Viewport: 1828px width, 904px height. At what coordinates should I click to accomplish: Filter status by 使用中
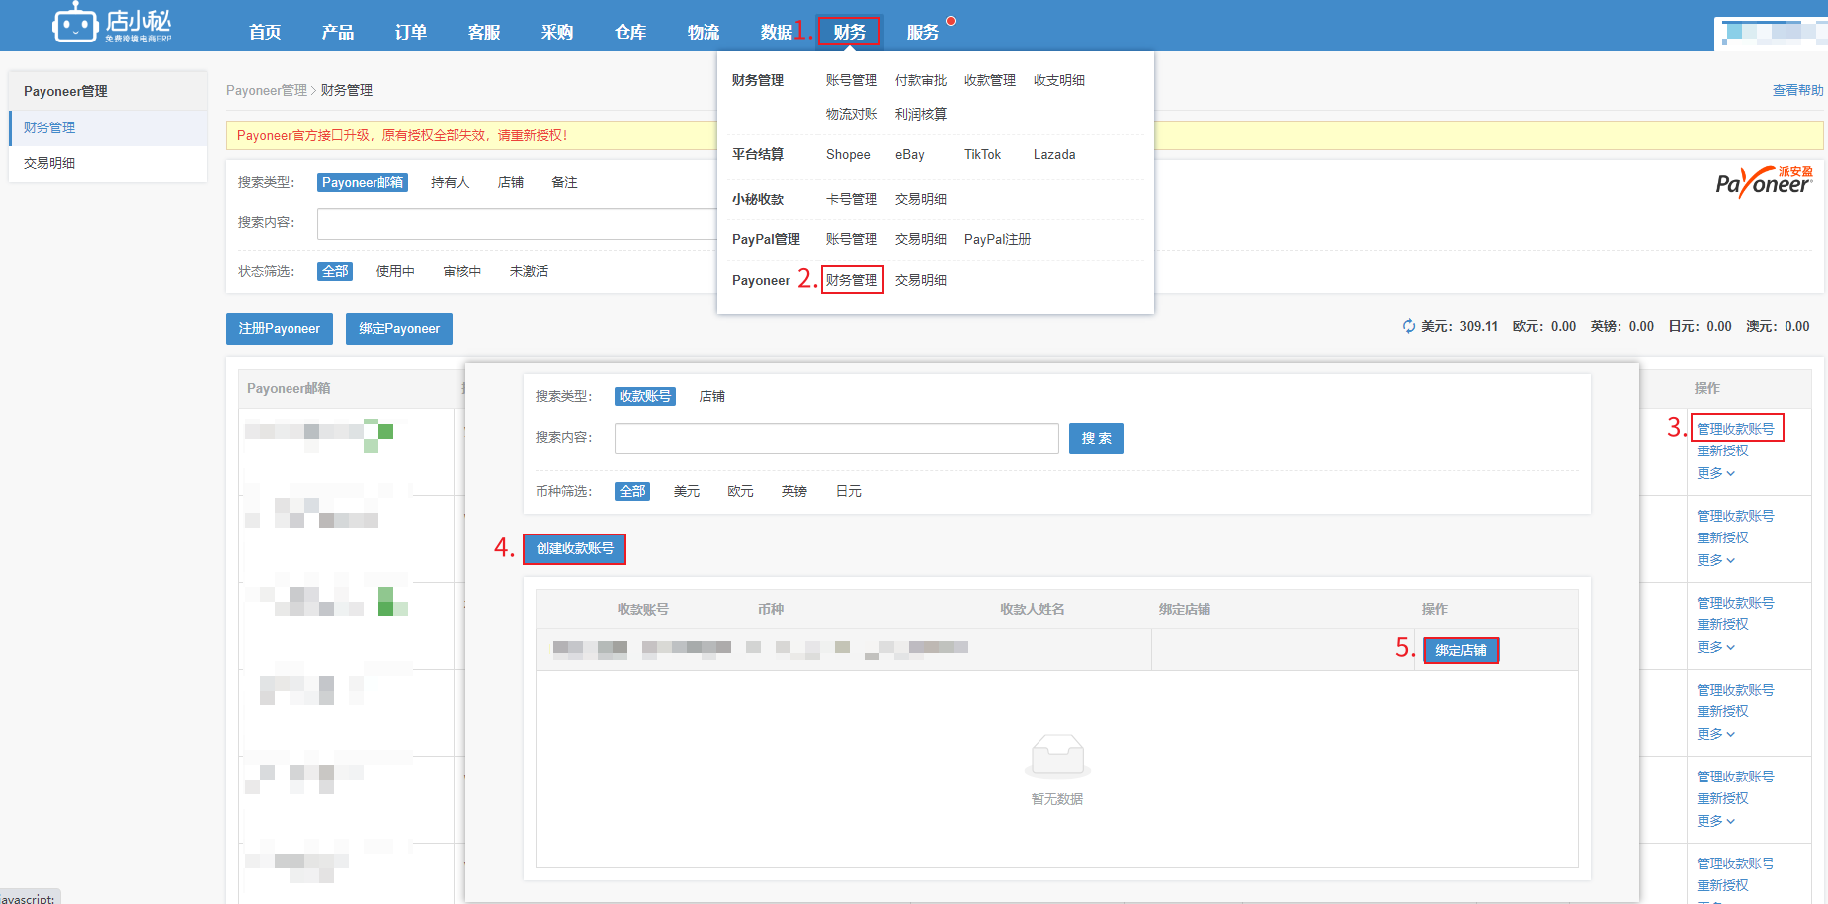tap(395, 271)
